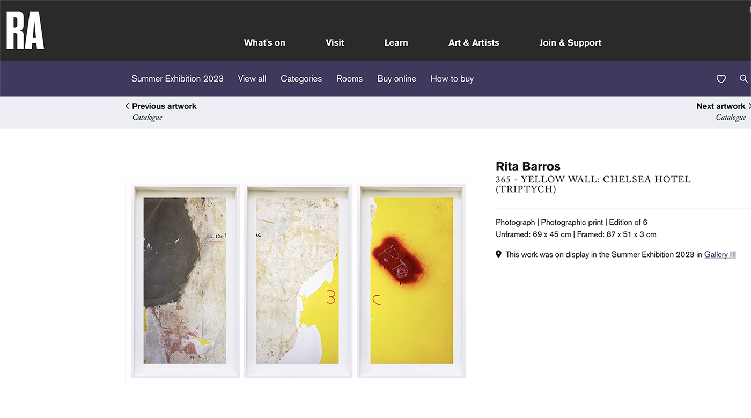The width and height of the screenshot is (751, 418).
Task: Open the How to buy page
Action: tap(452, 79)
